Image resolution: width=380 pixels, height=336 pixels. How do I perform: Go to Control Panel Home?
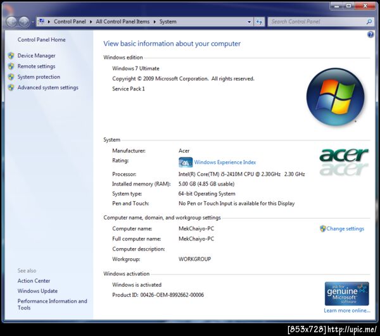click(41, 40)
